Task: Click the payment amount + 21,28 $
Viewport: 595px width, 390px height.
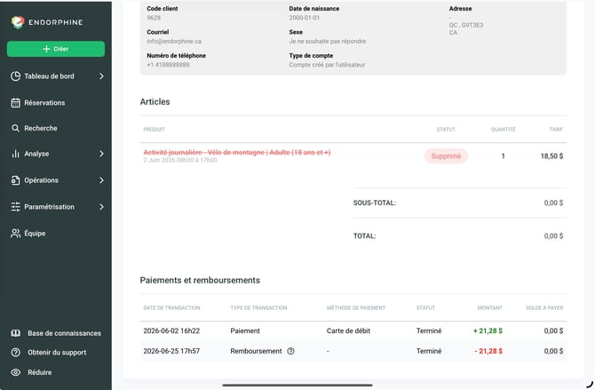Action: [488, 330]
